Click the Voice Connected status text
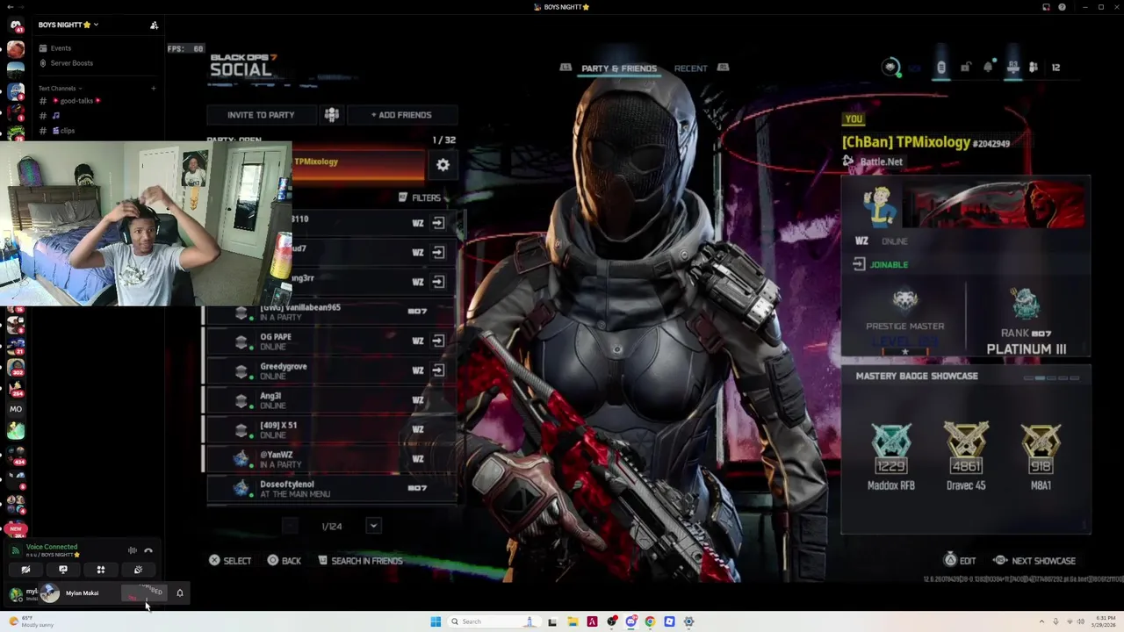Image resolution: width=1124 pixels, height=632 pixels. (52, 547)
